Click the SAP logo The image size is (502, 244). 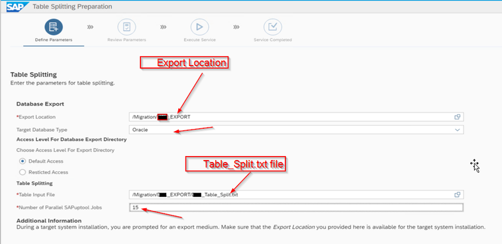18,7
